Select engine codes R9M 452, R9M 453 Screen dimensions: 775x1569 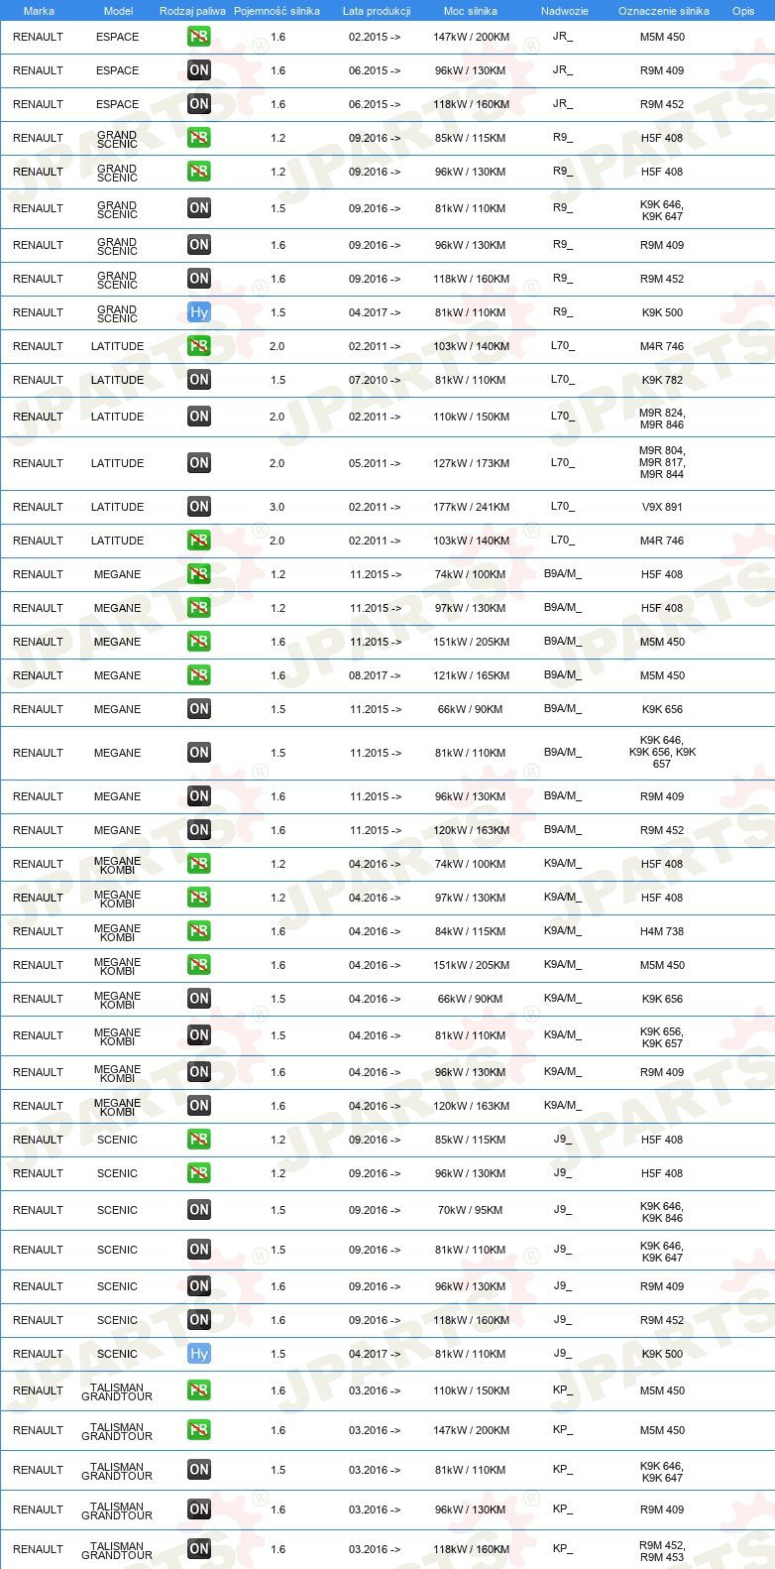[x=662, y=1551]
